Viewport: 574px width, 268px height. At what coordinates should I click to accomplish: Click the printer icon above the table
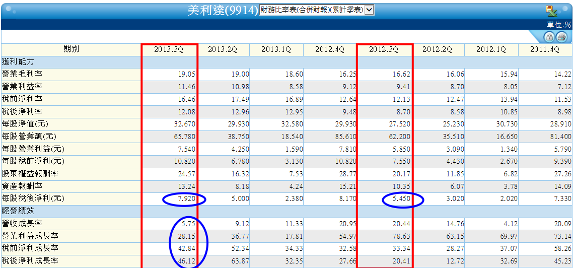click(x=561, y=37)
